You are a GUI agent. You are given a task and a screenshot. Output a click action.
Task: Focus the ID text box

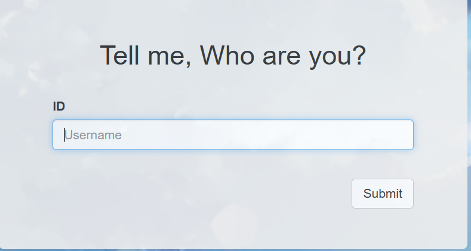pyautogui.click(x=233, y=135)
